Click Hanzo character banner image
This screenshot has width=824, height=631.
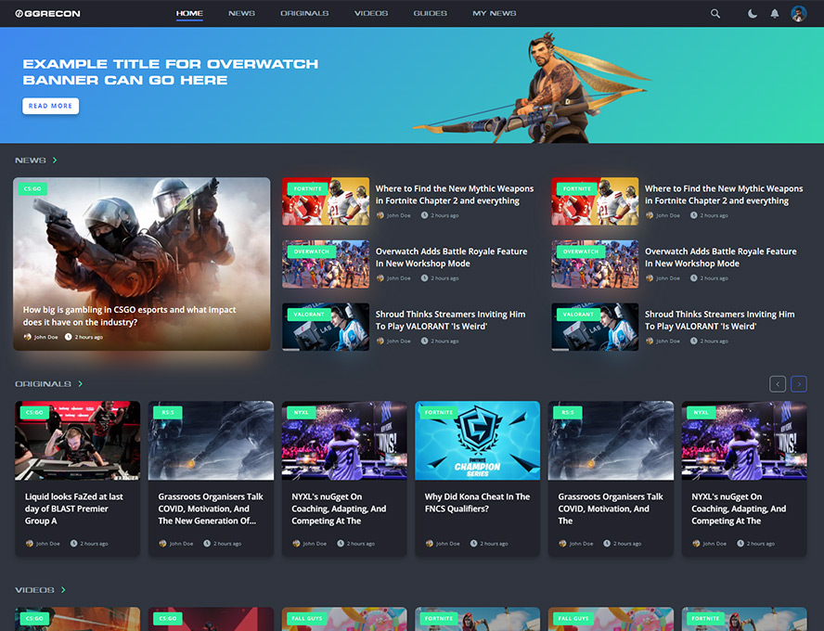[x=534, y=88]
